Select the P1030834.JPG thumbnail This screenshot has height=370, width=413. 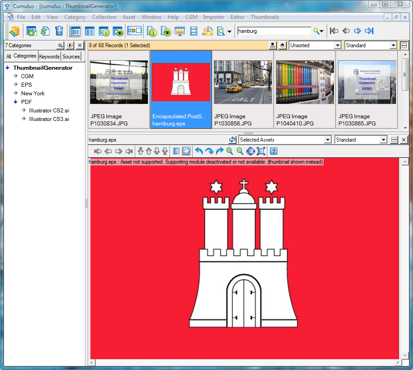pyautogui.click(x=119, y=89)
